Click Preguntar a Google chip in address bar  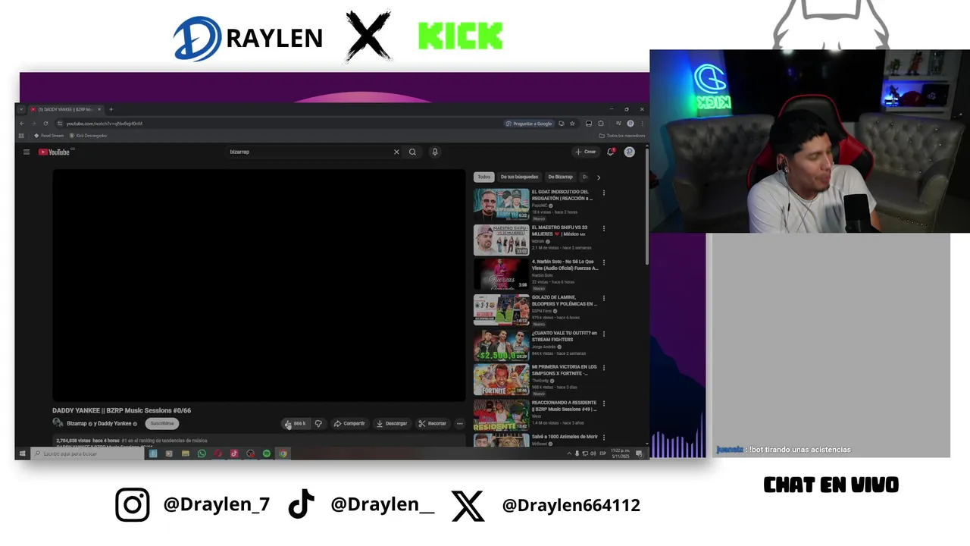tap(529, 124)
